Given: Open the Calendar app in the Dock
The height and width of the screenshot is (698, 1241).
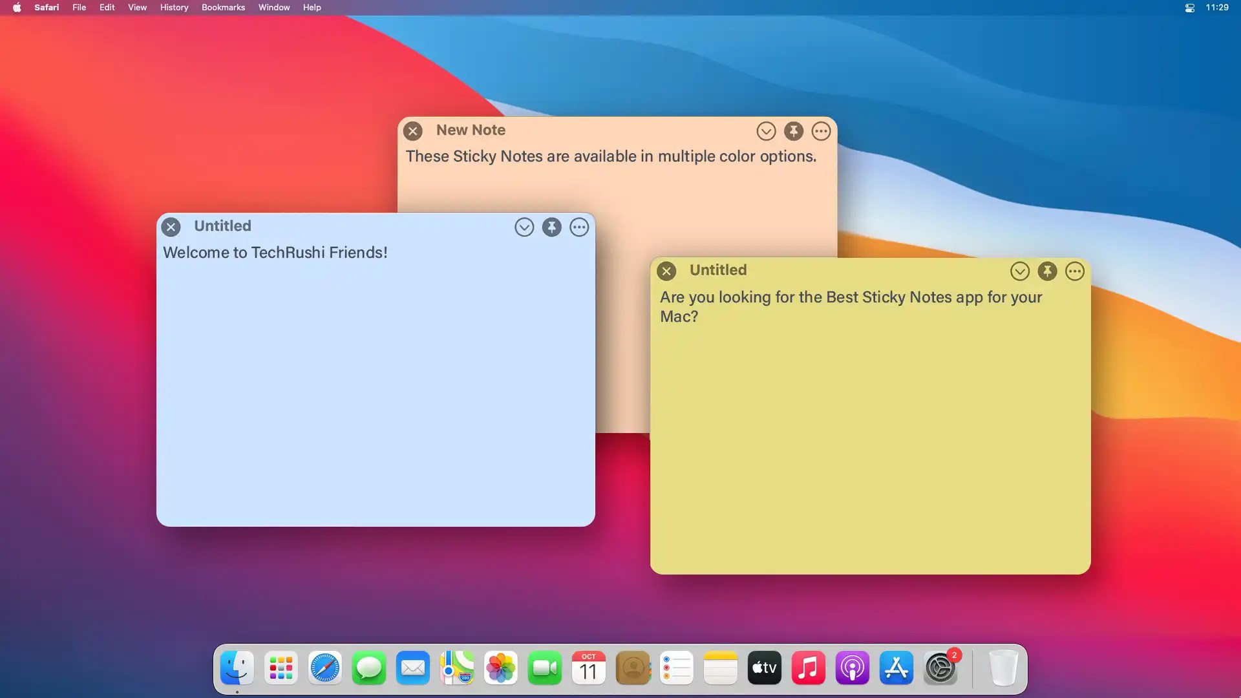Looking at the screenshot, I should 588,668.
